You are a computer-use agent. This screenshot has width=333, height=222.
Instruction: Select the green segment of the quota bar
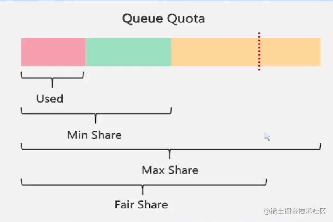[128, 52]
